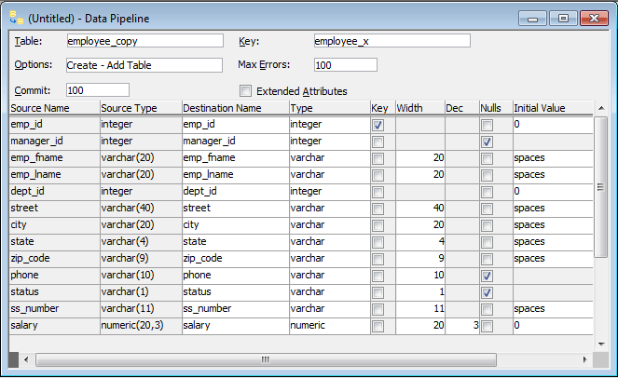Maximize the Data Pipeline window

[x=562, y=18]
